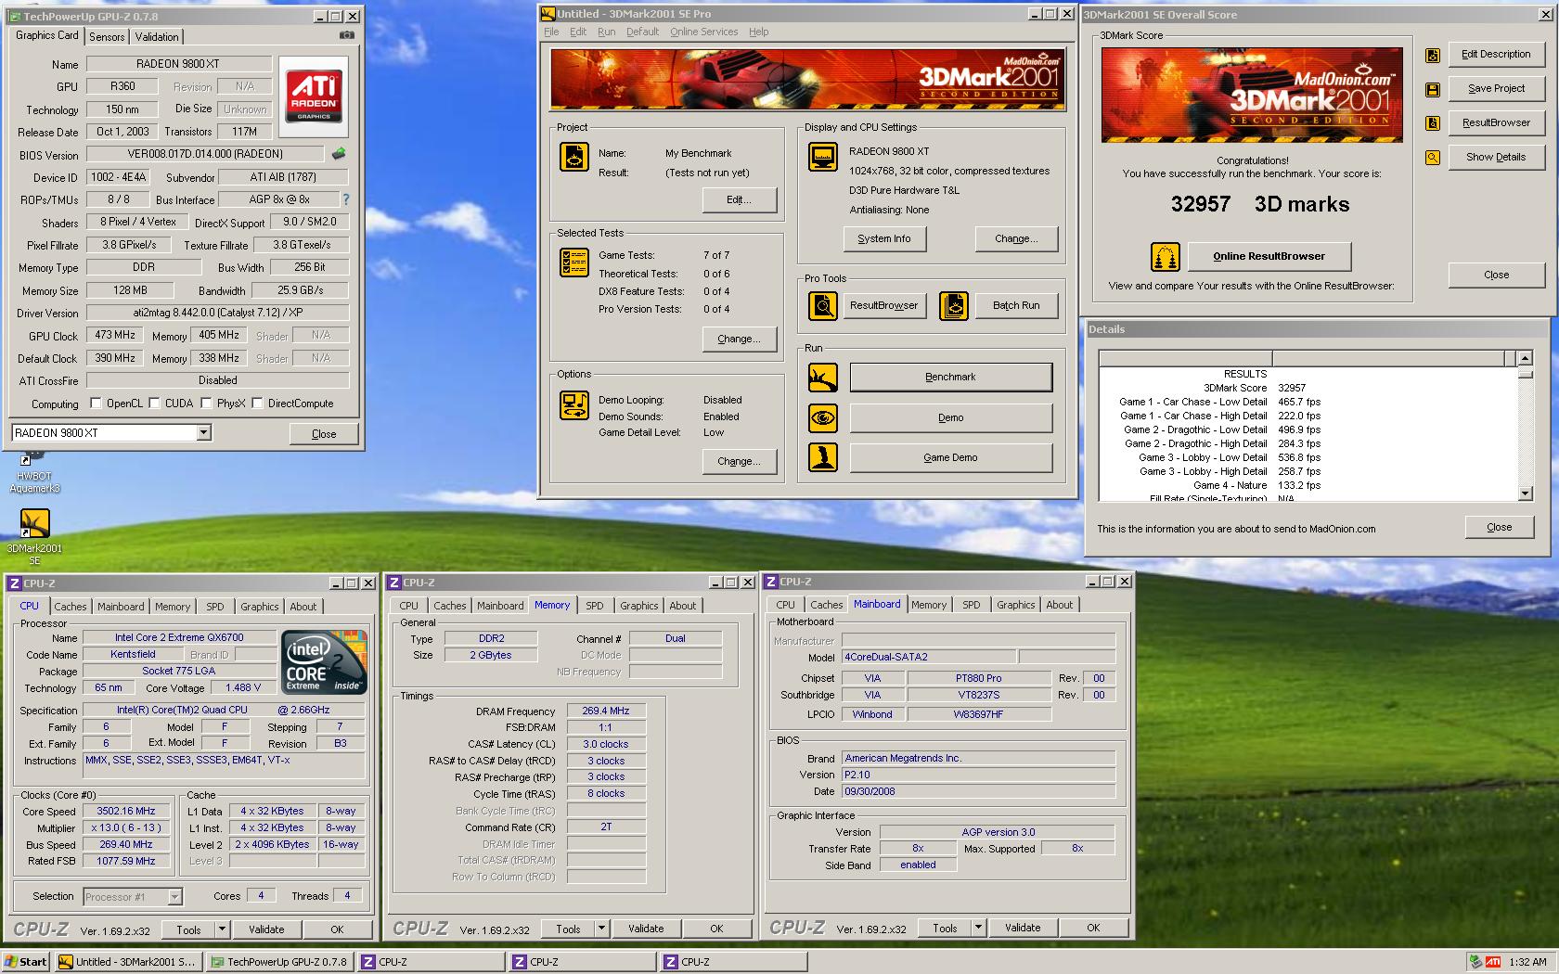Switch to the Validation tab in GPU-Z
Viewport: 1559px width, 974px height.
pyautogui.click(x=156, y=37)
